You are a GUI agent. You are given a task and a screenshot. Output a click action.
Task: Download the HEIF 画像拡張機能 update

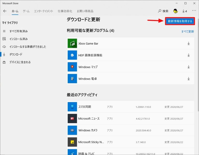tap(189, 55)
